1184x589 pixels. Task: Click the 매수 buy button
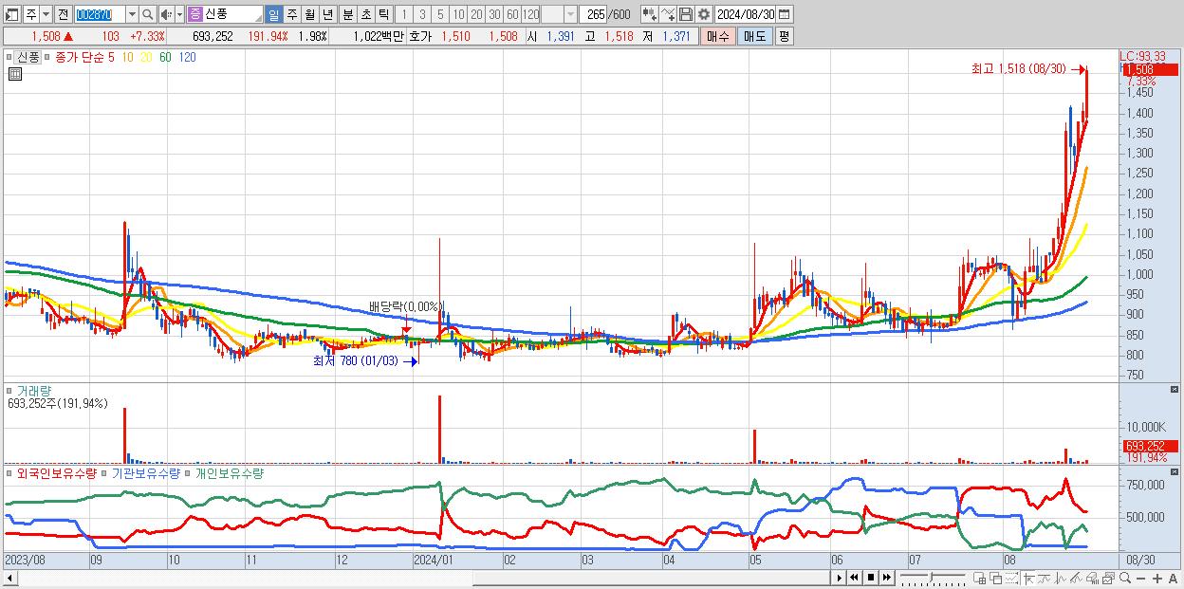[x=718, y=36]
